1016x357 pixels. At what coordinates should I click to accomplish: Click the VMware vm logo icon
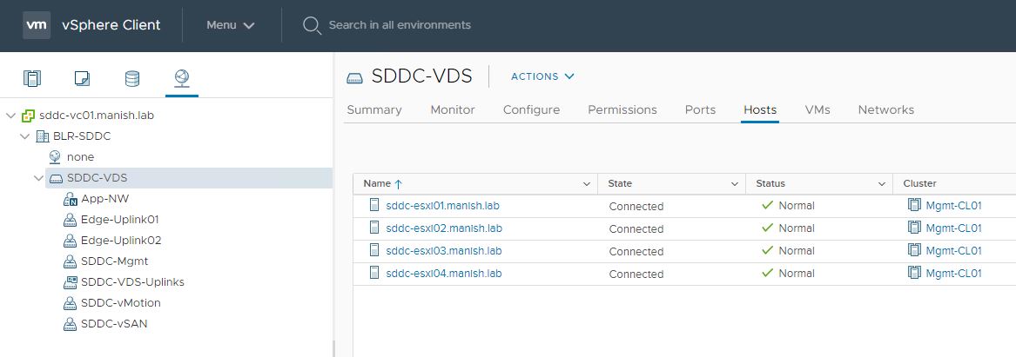coord(37,25)
